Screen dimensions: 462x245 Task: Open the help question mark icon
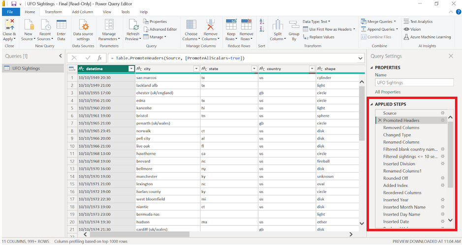[x=459, y=12]
